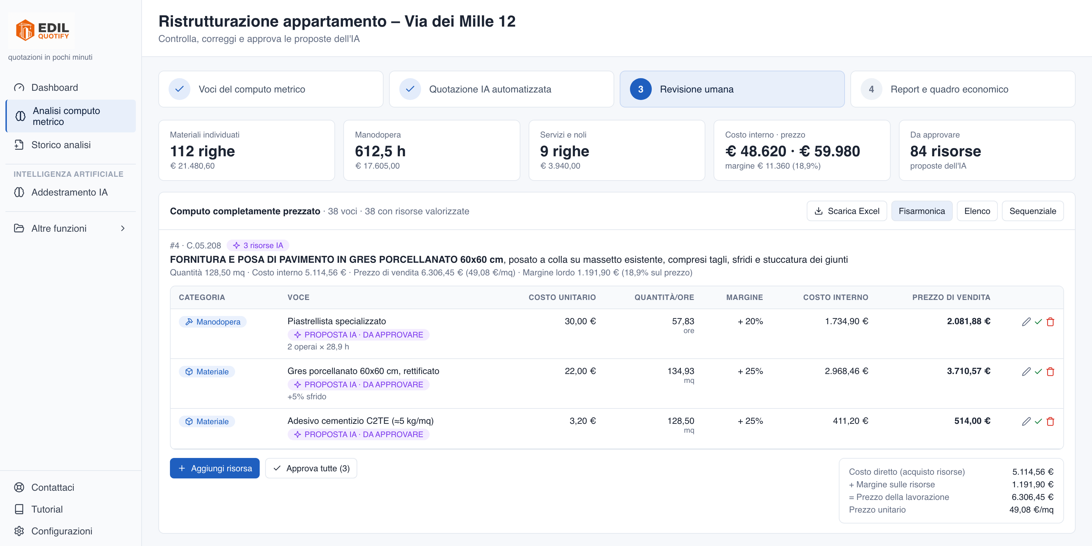Edit the Gres porcellanato row with pencil
Screen dimensions: 1092x546
tap(1026, 372)
